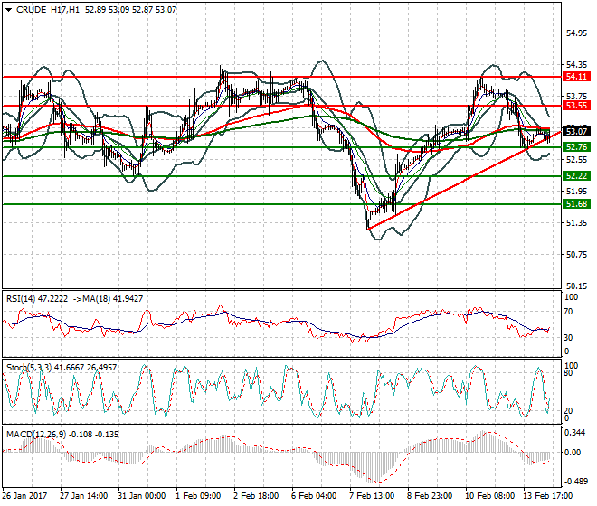Click the 6 Feb 04:00 time label
Image resolution: width=597 pixels, height=506 pixels.
[x=314, y=496]
